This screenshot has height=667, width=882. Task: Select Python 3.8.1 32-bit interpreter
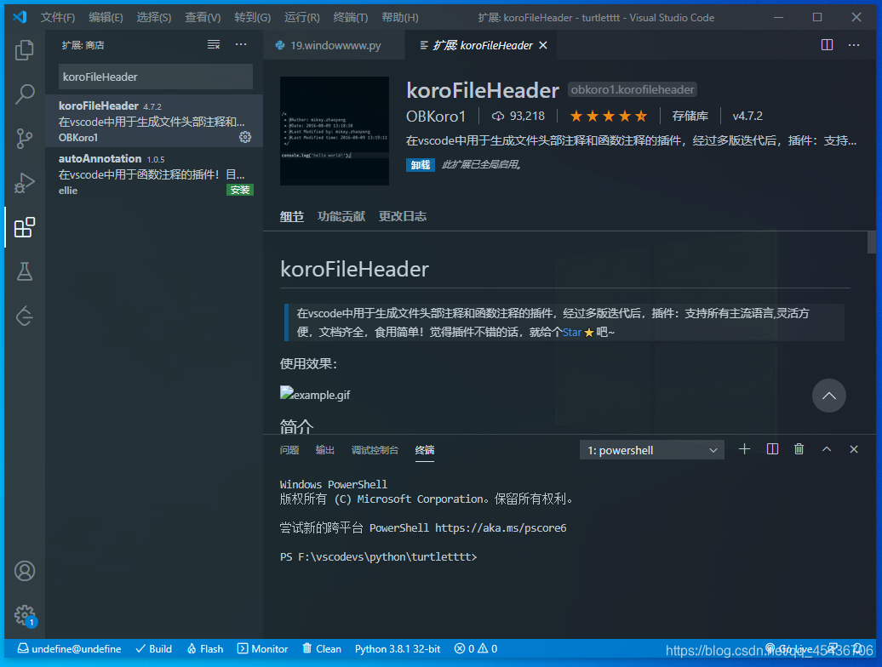pos(398,648)
